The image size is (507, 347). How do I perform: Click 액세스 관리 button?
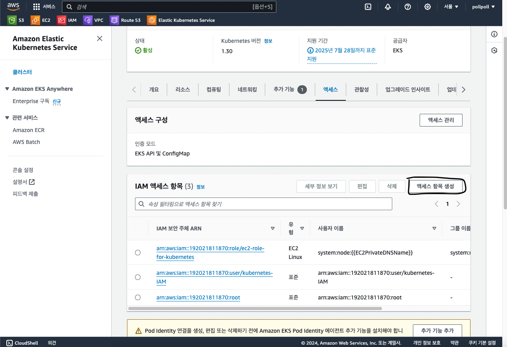[x=441, y=120]
